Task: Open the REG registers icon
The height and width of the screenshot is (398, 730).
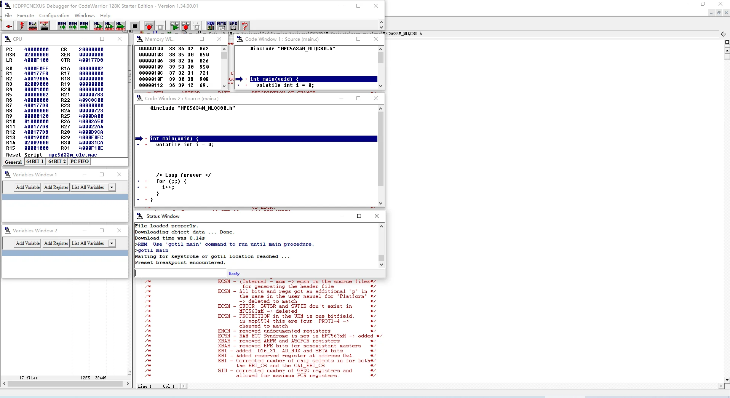Action: pyautogui.click(x=211, y=26)
